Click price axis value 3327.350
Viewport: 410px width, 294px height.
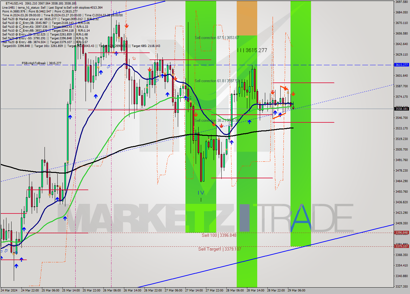401,287
